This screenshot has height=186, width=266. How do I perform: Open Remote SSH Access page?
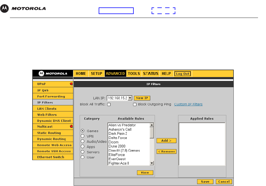(x=53, y=151)
